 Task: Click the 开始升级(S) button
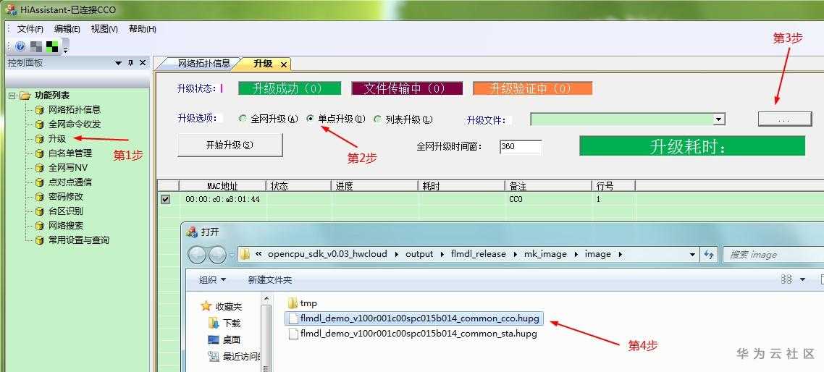click(x=230, y=145)
